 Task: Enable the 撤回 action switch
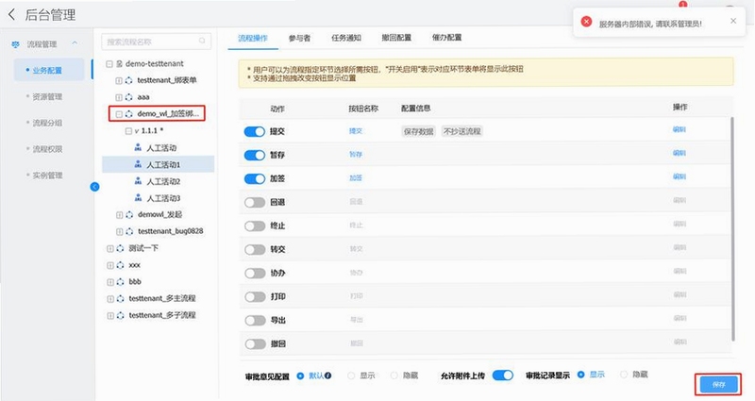255,343
